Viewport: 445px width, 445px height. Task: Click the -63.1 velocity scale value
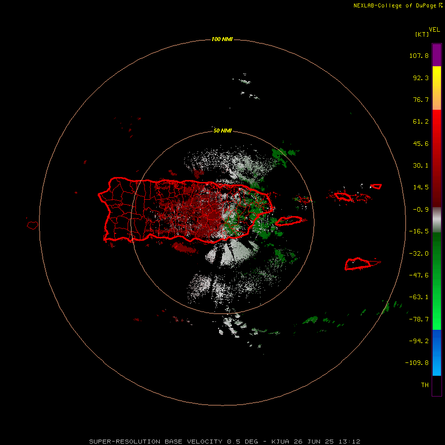pos(419,297)
